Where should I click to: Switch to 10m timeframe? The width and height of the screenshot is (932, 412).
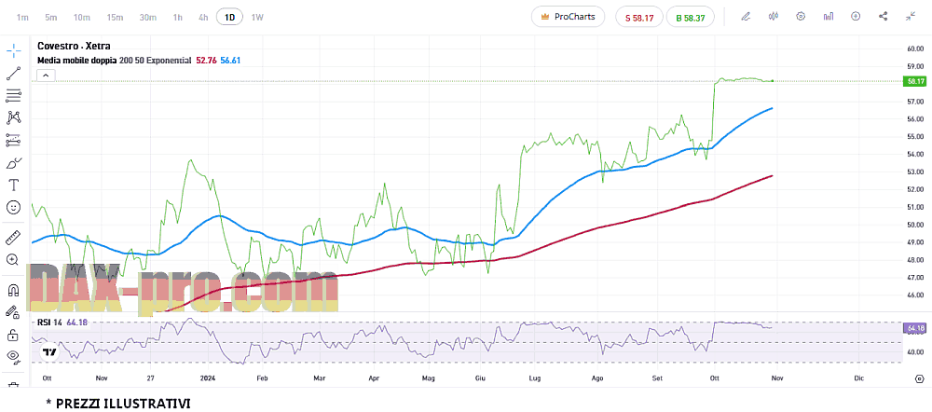81,17
